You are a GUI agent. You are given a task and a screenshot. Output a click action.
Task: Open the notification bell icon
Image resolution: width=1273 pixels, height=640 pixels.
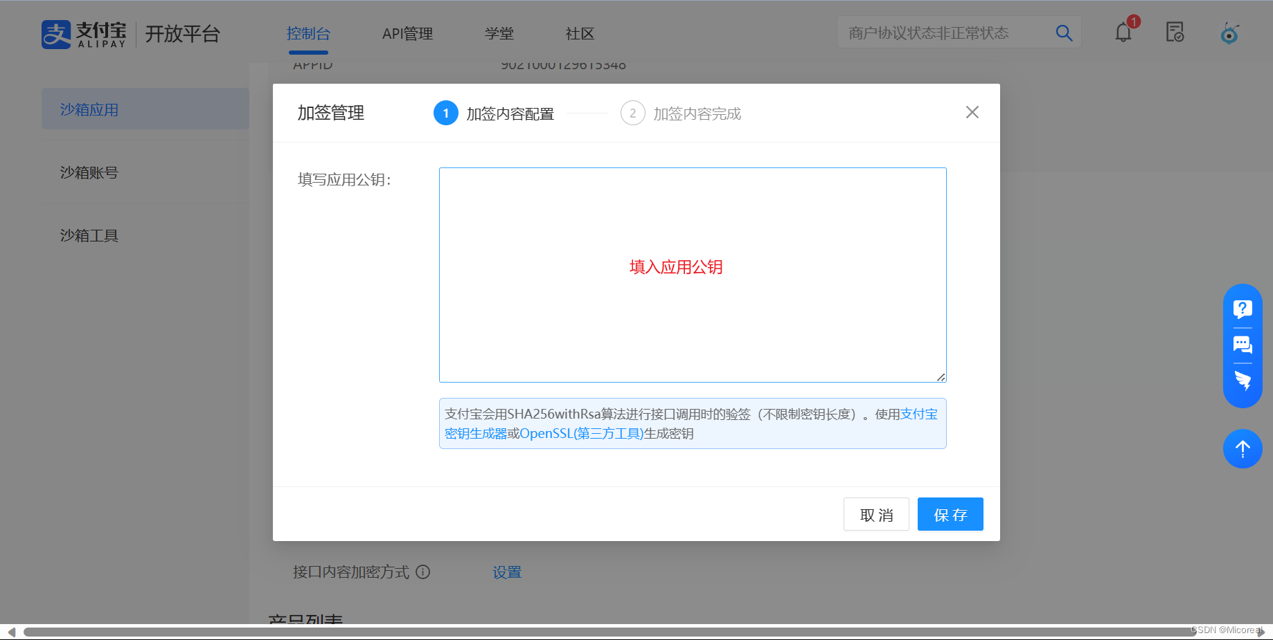click(x=1123, y=32)
